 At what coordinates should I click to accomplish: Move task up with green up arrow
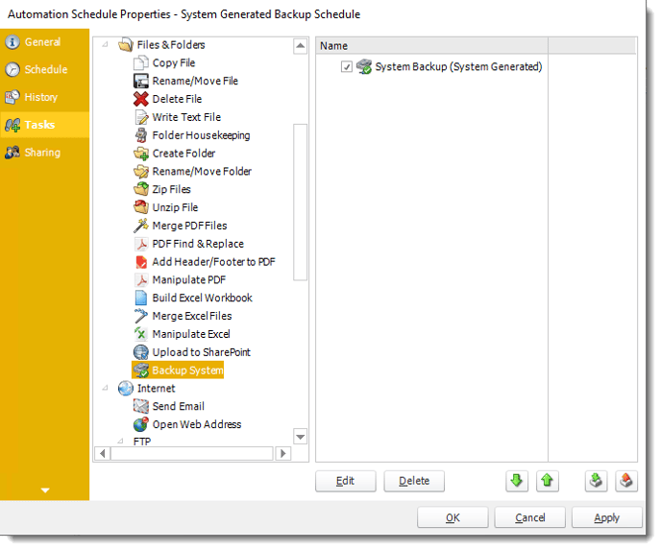548,481
